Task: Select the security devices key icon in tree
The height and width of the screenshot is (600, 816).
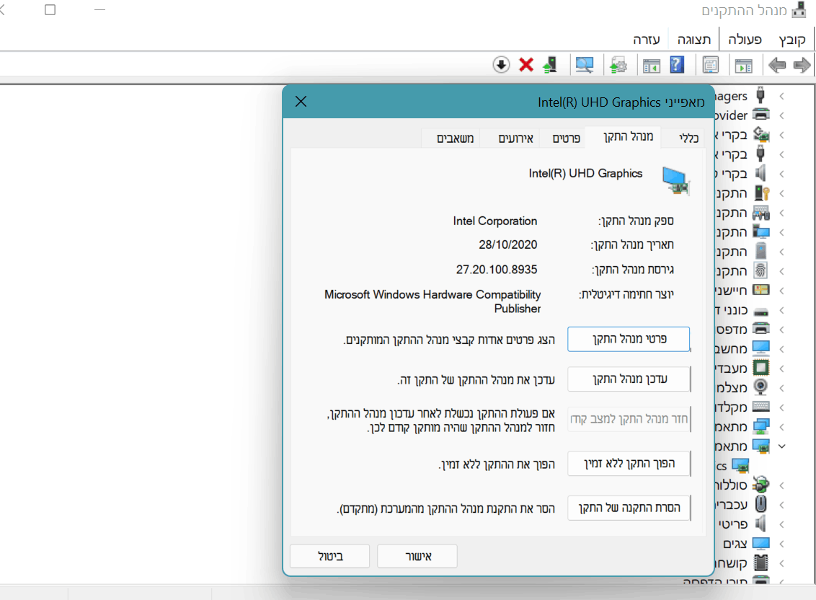Action: (x=761, y=193)
